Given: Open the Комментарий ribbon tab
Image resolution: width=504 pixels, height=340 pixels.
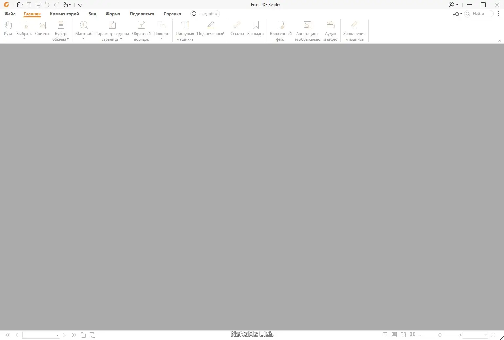Looking at the screenshot, I should (x=64, y=14).
